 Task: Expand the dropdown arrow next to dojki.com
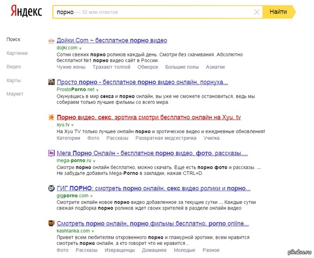[x=80, y=49]
